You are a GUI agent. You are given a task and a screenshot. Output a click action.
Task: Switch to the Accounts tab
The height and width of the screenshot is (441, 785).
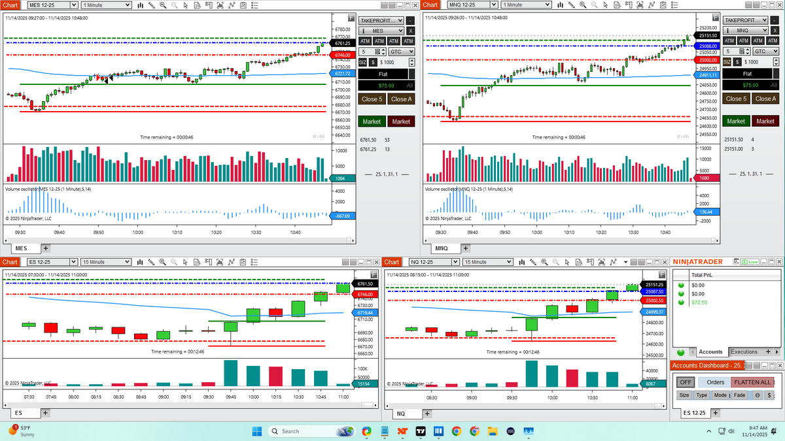710,351
